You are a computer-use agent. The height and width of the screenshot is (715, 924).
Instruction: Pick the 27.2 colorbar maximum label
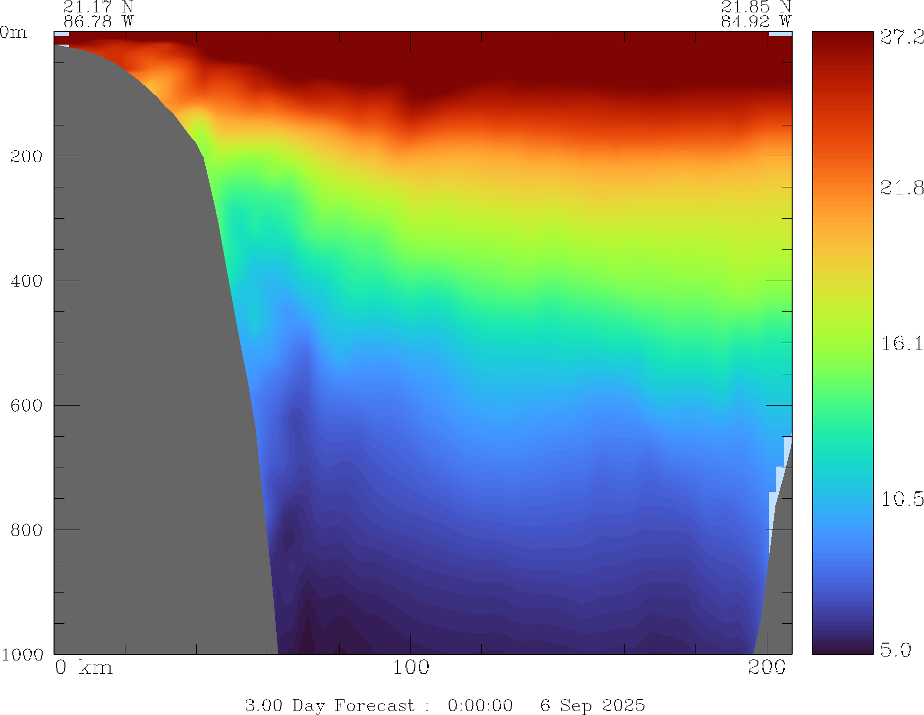[902, 37]
